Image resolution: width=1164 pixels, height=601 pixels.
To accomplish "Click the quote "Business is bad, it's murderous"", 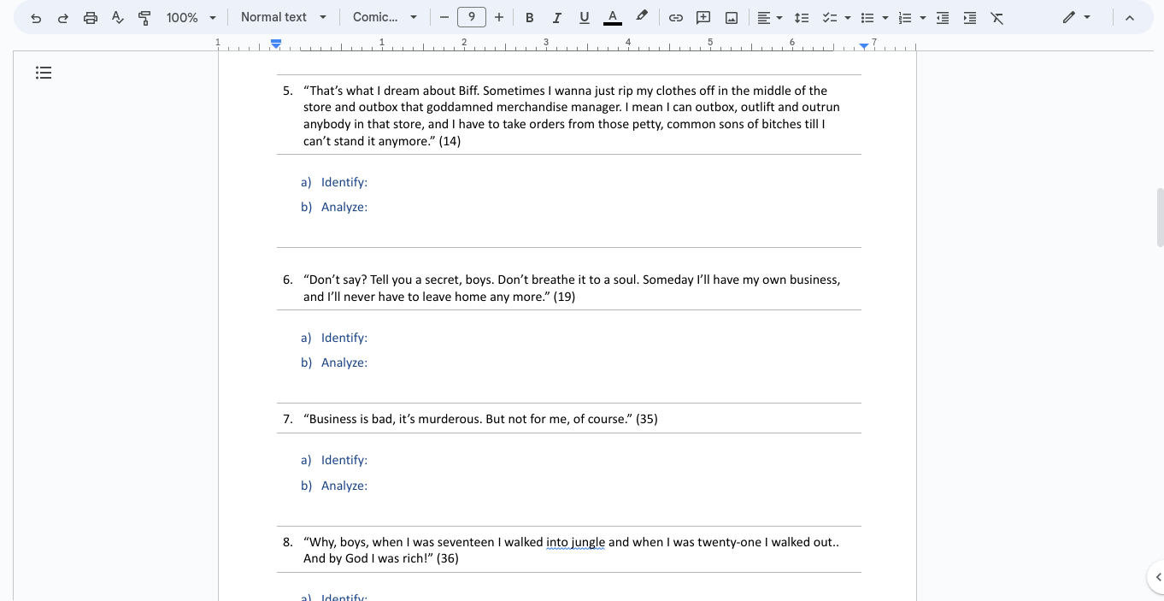I will pos(392,419).
